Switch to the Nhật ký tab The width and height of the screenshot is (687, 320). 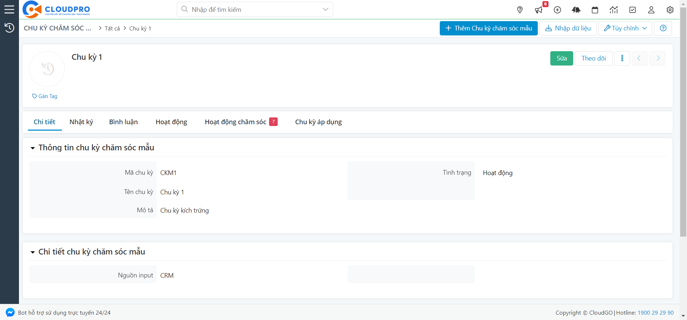81,122
